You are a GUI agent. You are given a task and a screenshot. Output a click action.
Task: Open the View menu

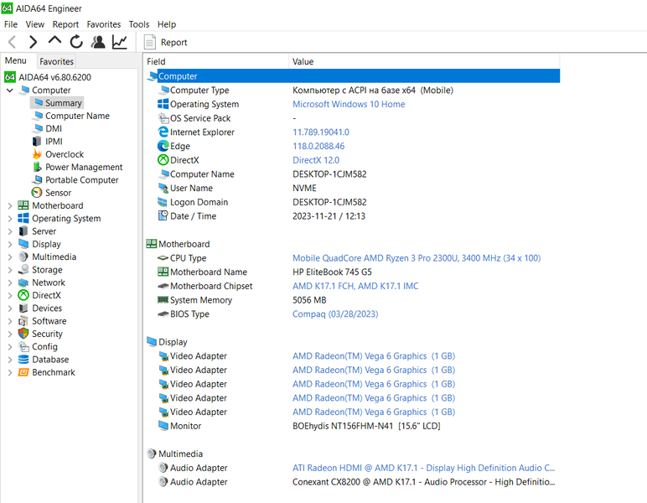coord(34,24)
